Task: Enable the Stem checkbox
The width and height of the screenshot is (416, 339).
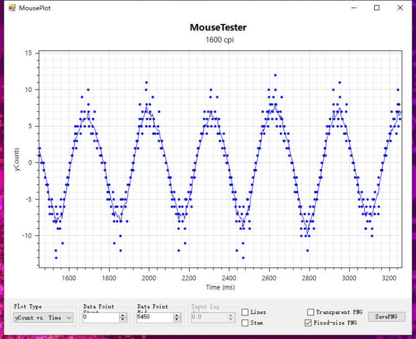Action: point(245,323)
